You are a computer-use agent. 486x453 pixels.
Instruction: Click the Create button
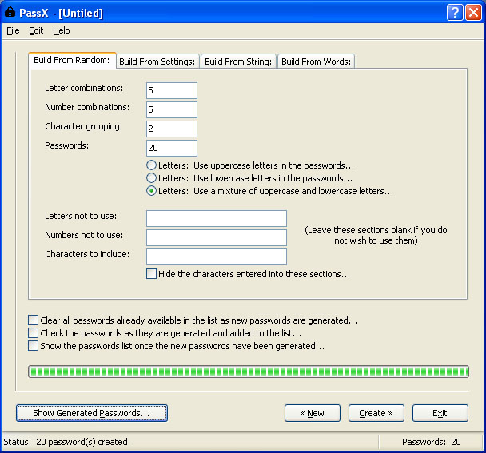coord(376,413)
